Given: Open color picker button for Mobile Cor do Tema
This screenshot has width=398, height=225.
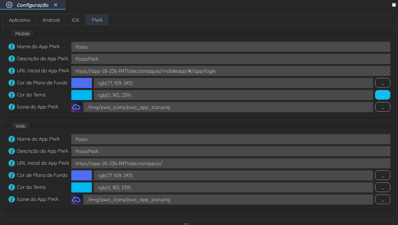Looking at the screenshot, I should point(383,95).
